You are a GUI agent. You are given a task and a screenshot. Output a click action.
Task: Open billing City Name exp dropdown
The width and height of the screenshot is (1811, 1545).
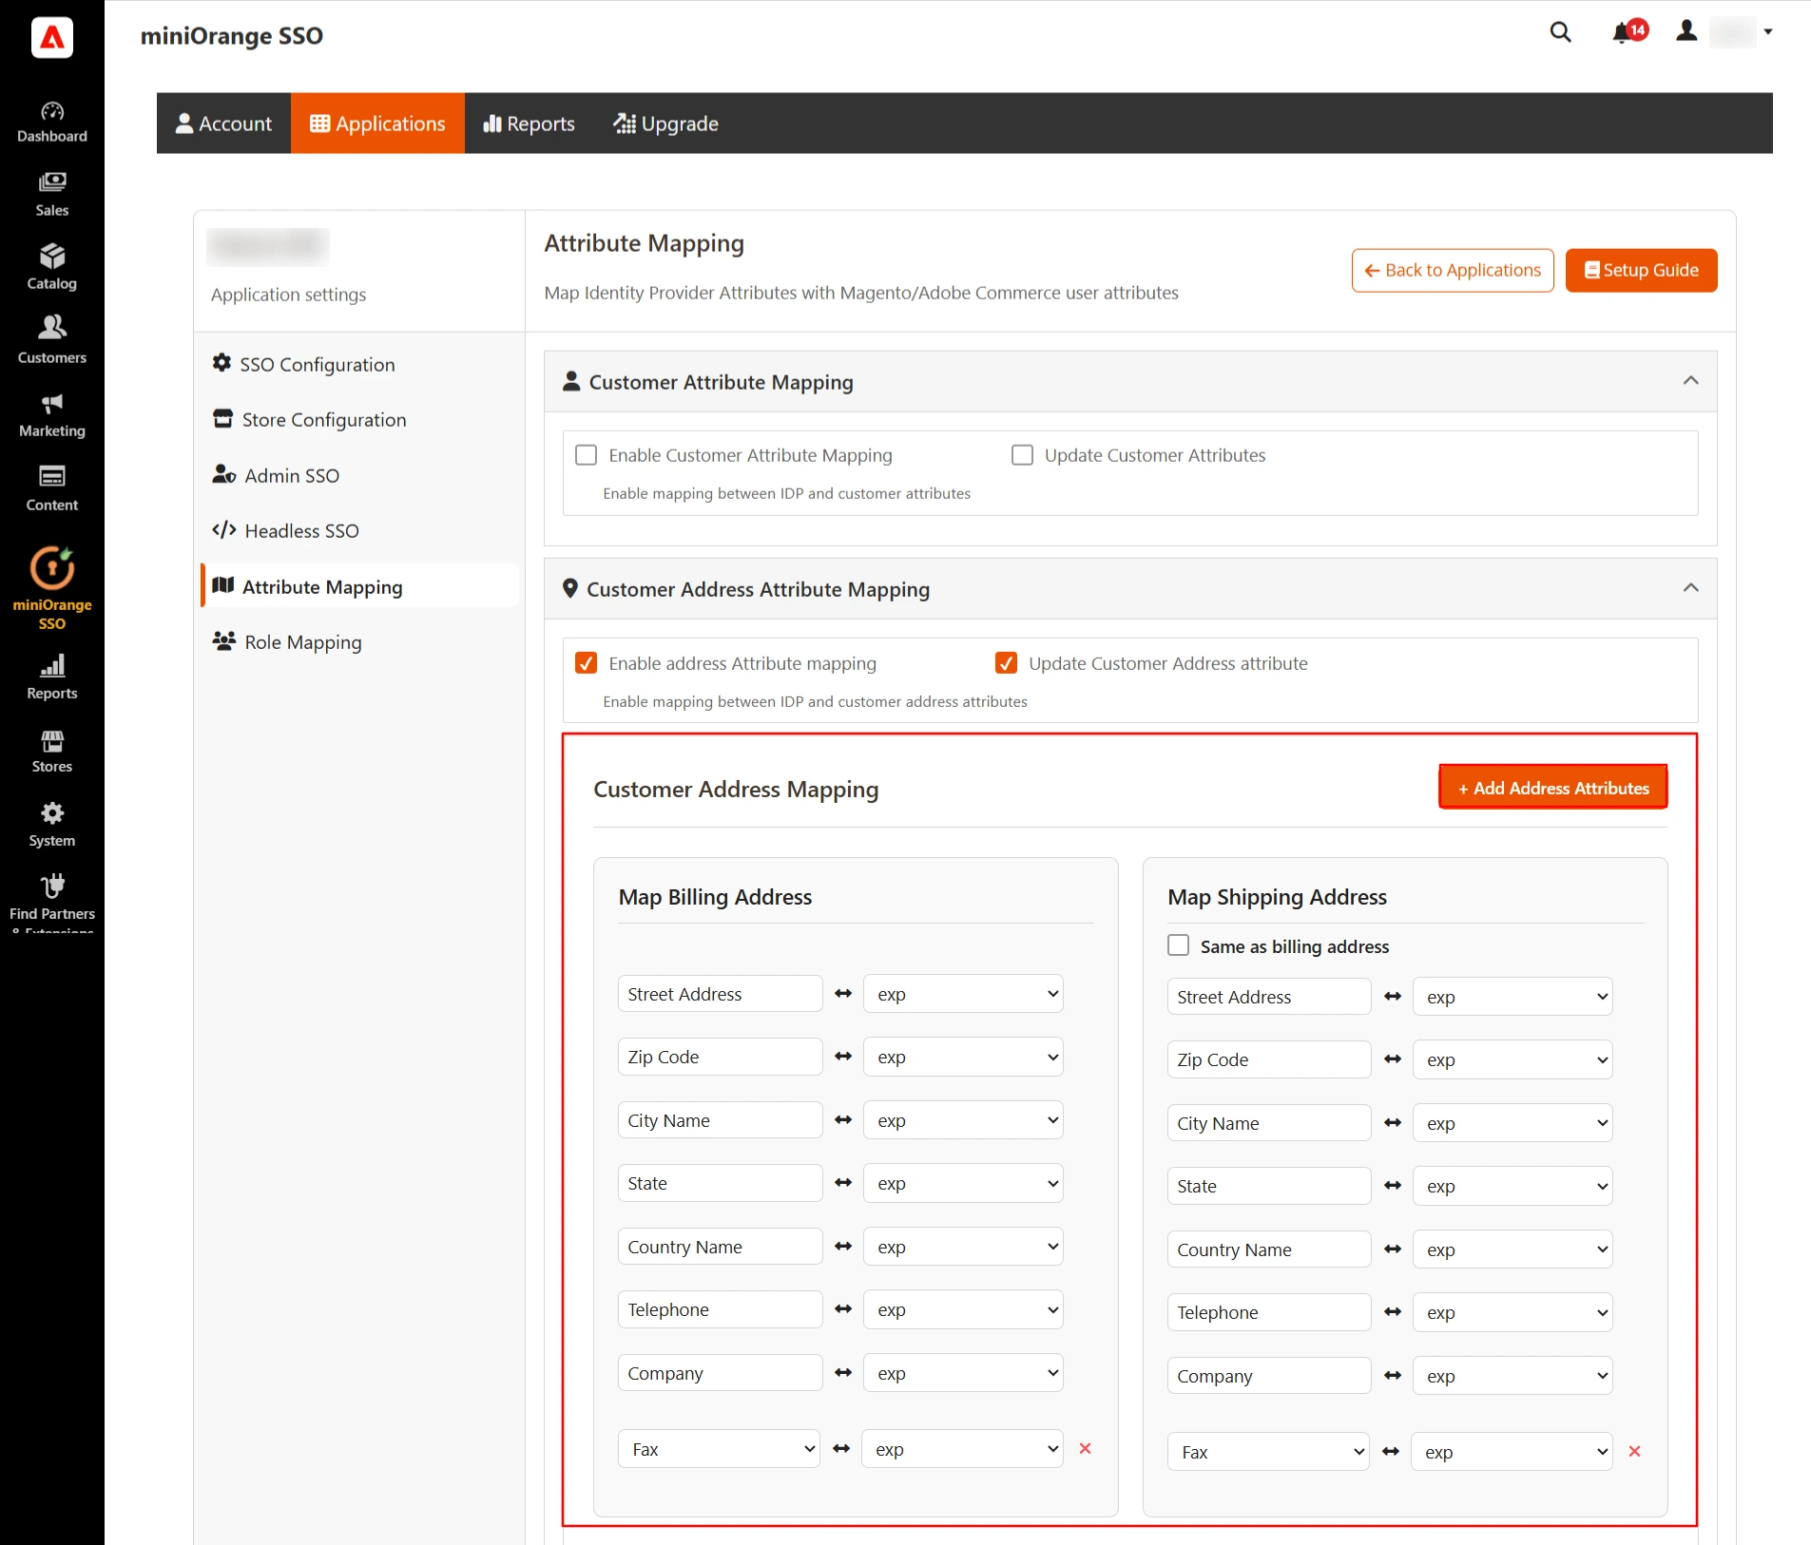click(963, 1120)
